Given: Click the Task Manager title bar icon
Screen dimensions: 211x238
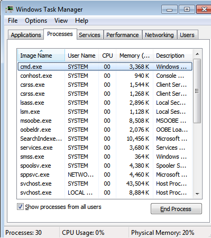Looking at the screenshot, I should click(10, 9).
